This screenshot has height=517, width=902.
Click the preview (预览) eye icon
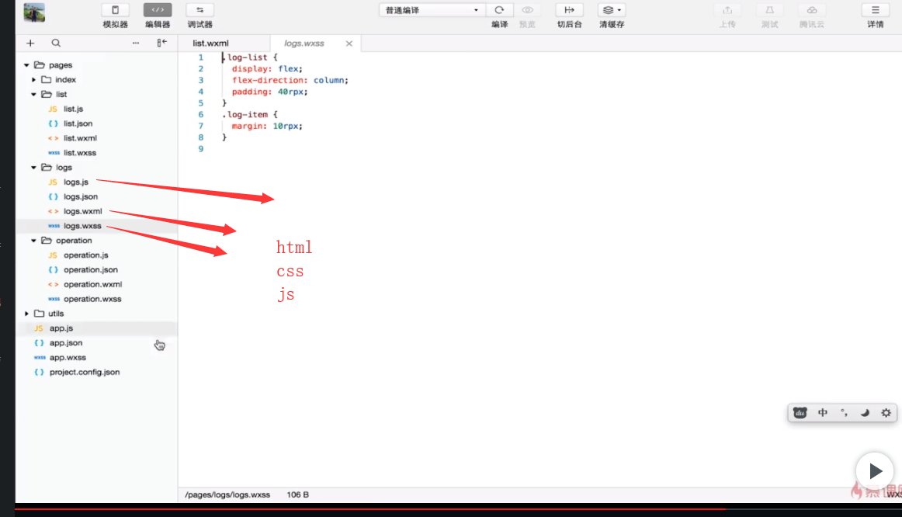(x=527, y=10)
